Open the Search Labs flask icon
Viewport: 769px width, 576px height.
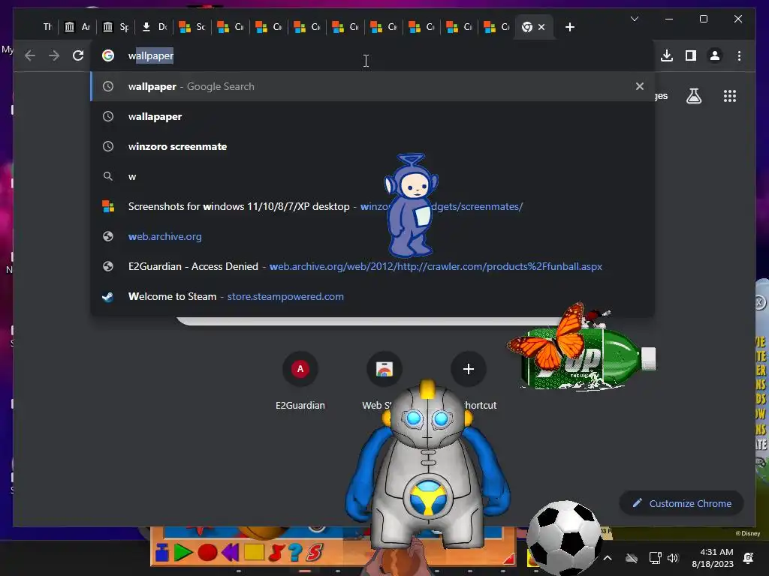click(693, 96)
